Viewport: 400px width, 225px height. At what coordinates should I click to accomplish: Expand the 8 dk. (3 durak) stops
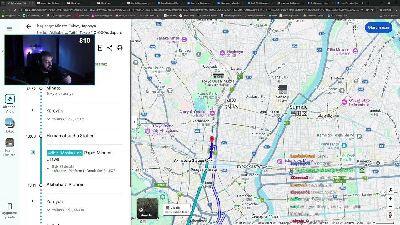(48, 168)
